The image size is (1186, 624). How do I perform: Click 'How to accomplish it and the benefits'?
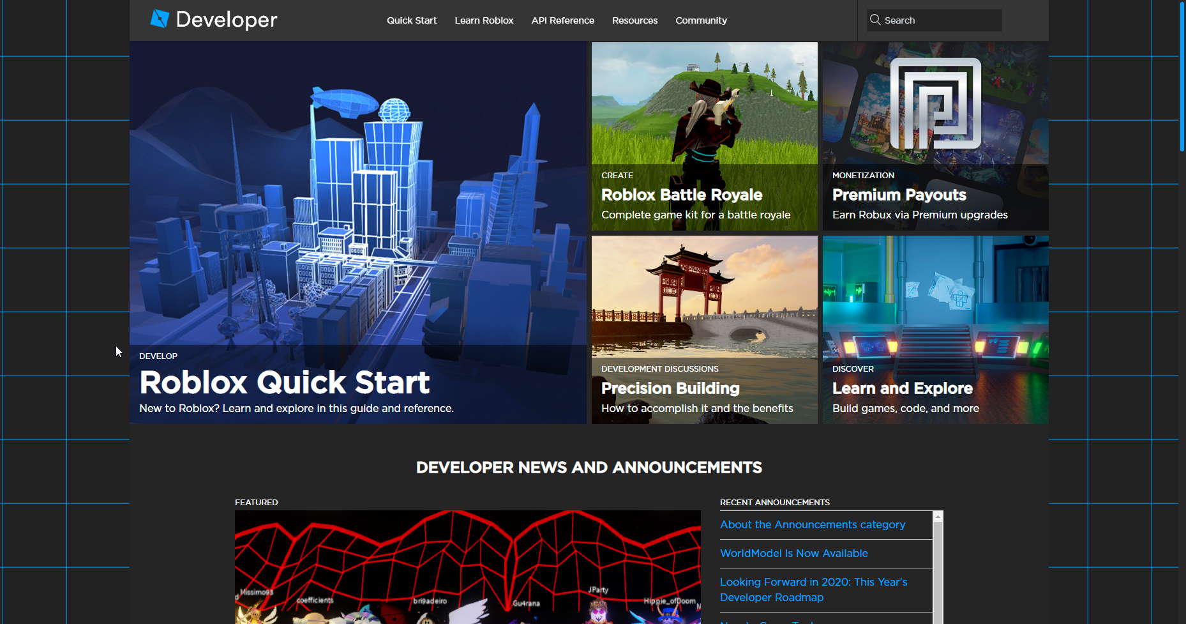tap(697, 408)
